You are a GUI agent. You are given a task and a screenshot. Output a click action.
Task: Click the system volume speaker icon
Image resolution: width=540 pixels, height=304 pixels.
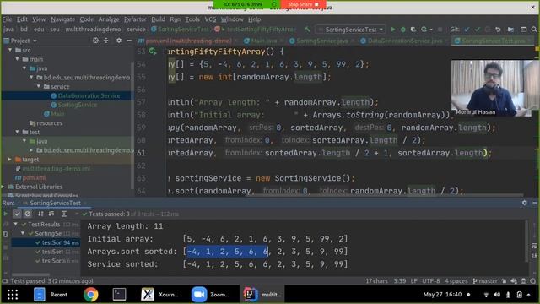[497, 295]
